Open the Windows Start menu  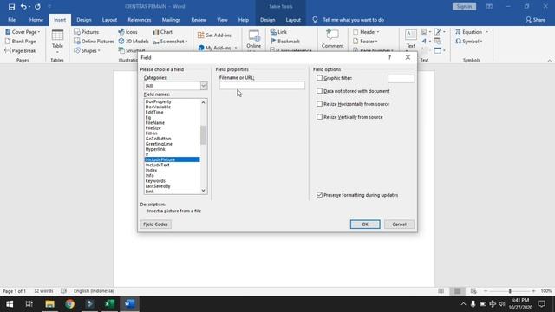coord(10,304)
